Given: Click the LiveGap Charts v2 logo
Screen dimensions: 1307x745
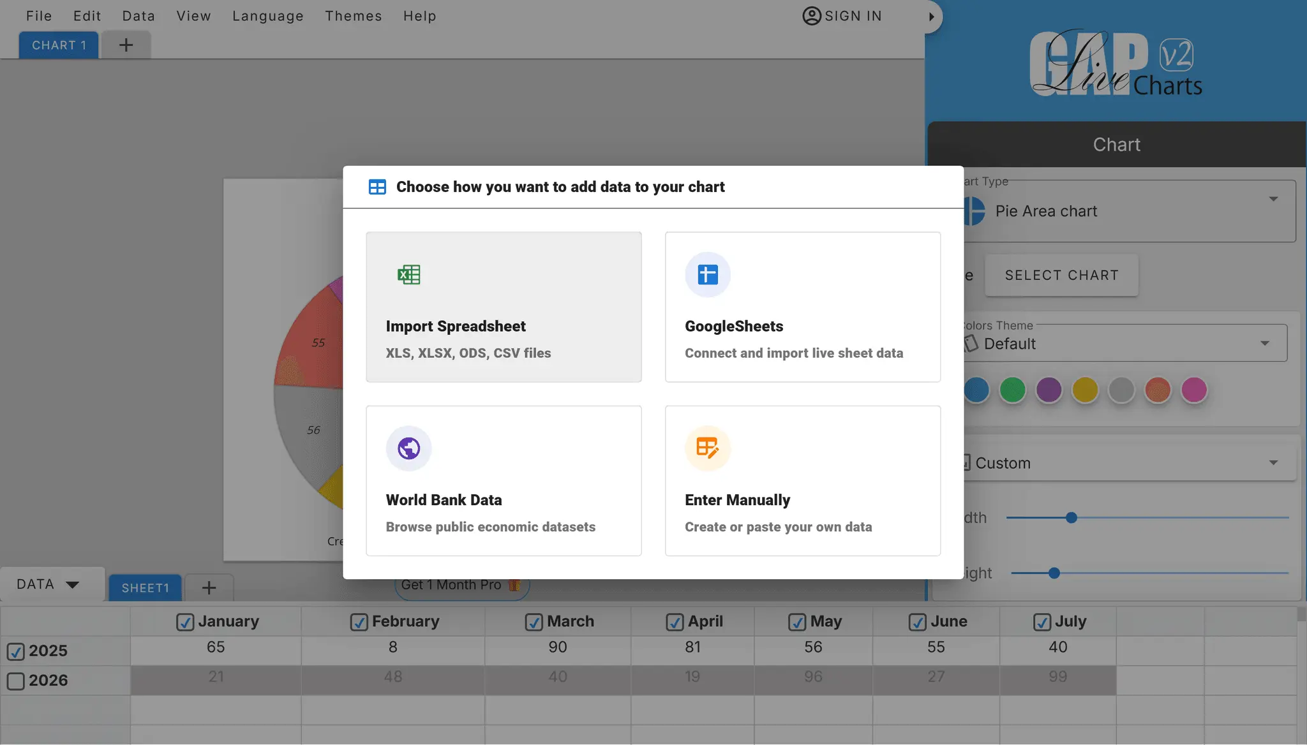Looking at the screenshot, I should (1116, 63).
